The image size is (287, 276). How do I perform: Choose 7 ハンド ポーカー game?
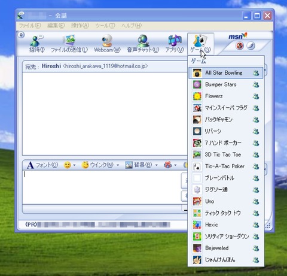point(225,143)
